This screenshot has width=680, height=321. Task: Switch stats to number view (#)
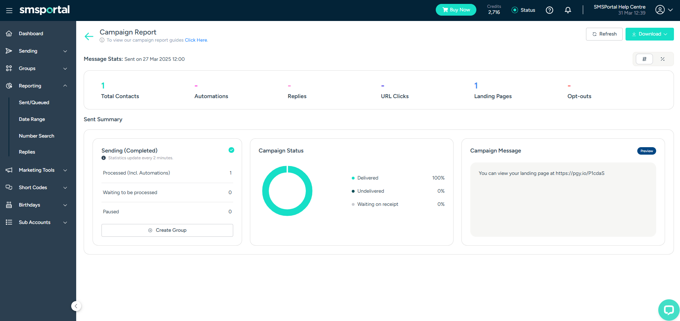pyautogui.click(x=644, y=59)
